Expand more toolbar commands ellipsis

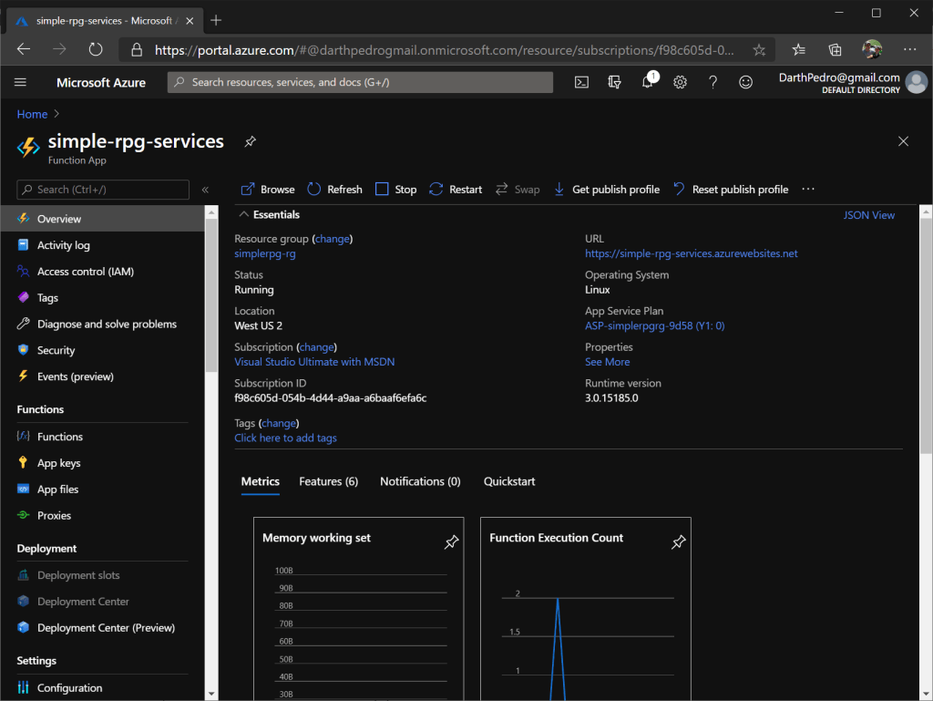click(807, 190)
